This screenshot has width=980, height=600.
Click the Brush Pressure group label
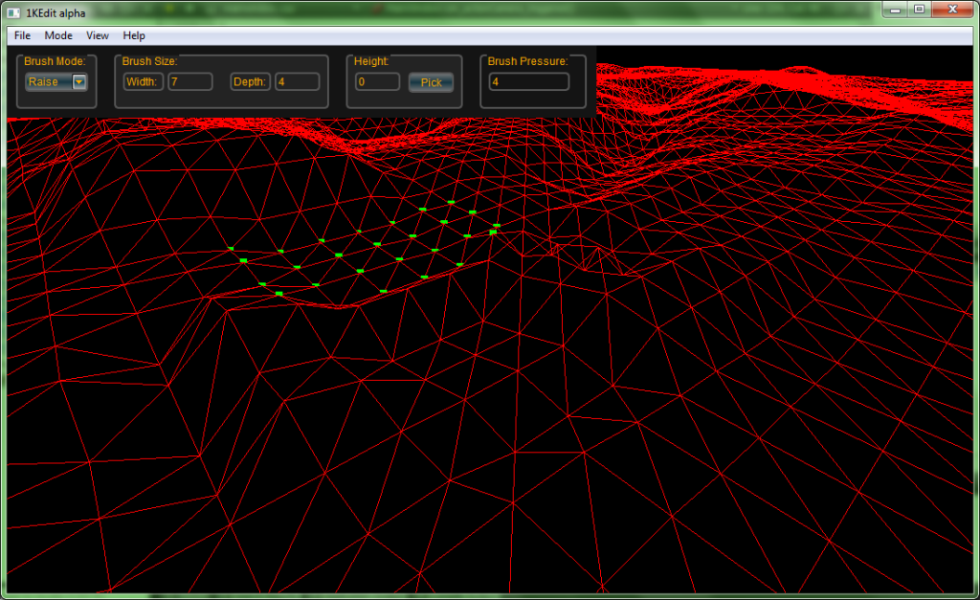pyautogui.click(x=527, y=61)
